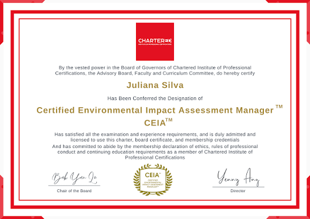Click 'Has Been Conferred the Designation of' line
310x219 pixels.
pos(155,98)
